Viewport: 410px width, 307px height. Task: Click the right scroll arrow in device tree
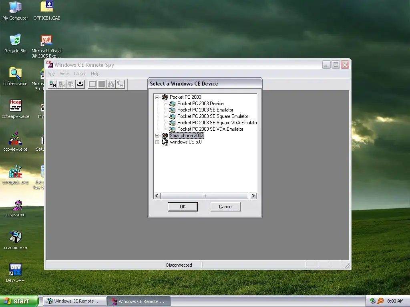point(253,196)
